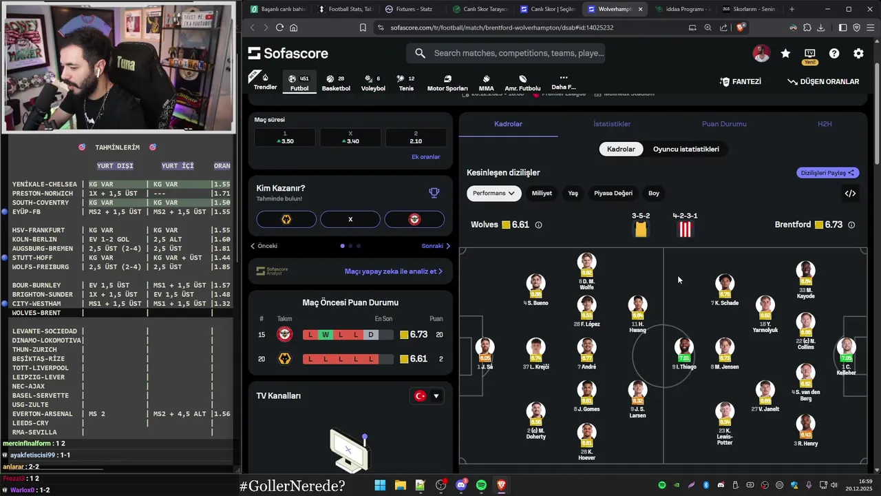Image resolution: width=881 pixels, height=496 pixels.
Task: Select Voleybol sport category
Action: click(373, 83)
